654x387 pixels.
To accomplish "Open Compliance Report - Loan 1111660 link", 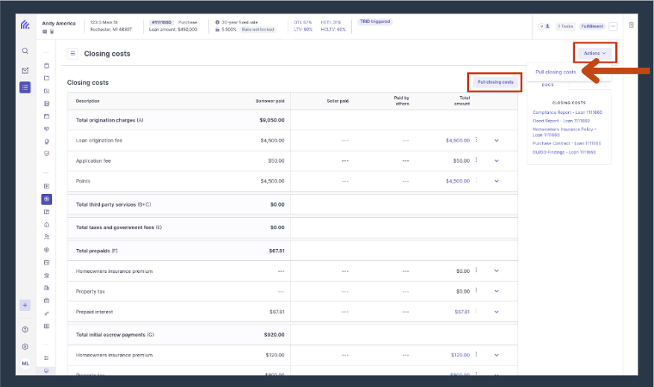I will click(567, 113).
